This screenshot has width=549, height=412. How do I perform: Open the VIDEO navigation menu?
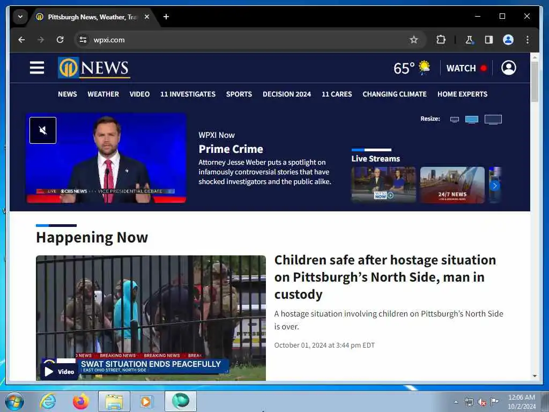[x=139, y=94]
